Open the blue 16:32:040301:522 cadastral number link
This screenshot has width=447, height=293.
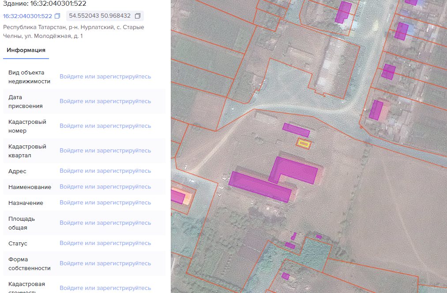[x=27, y=16]
